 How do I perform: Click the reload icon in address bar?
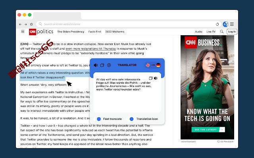click(x=217, y=24)
